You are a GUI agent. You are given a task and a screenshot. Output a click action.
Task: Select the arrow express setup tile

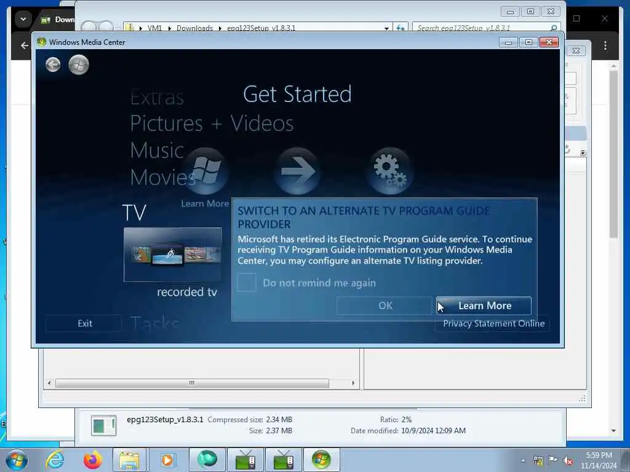click(297, 171)
